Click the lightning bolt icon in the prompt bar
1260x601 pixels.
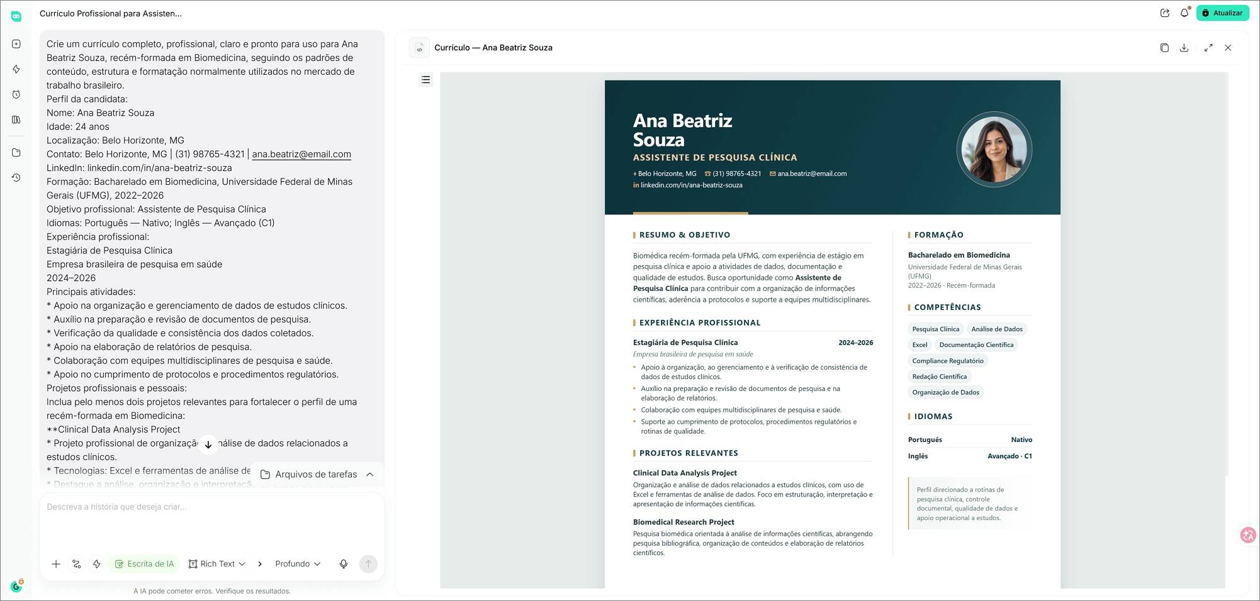(97, 564)
